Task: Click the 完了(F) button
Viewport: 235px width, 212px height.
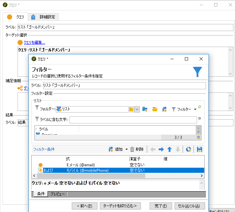Action: click(161, 206)
